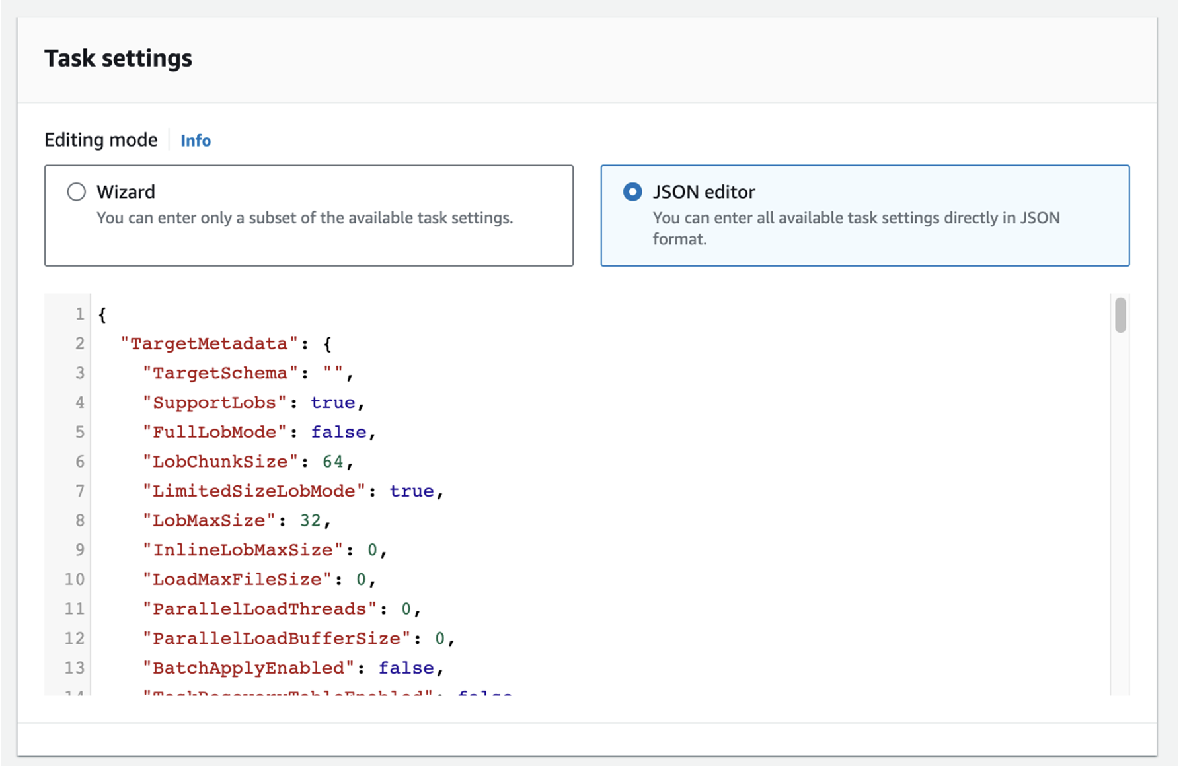Viewport: 1183px width, 766px height.
Task: Select the Wizard editing mode radio button
Action: (77, 192)
